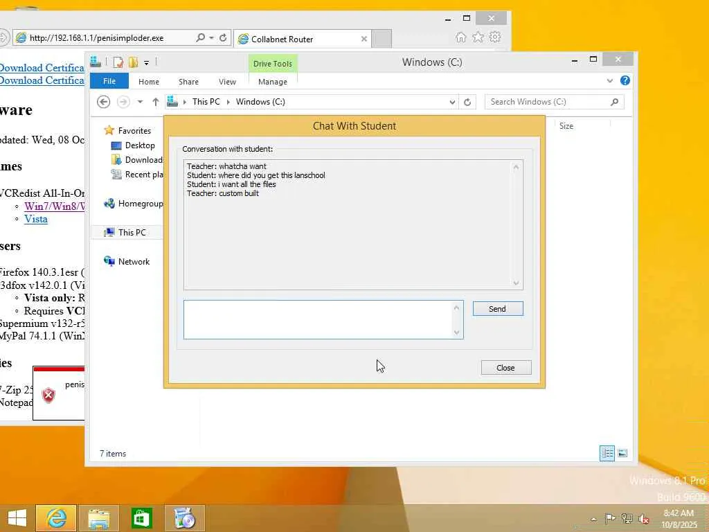
Task: Open the Windows Start button
Action: pos(17,518)
